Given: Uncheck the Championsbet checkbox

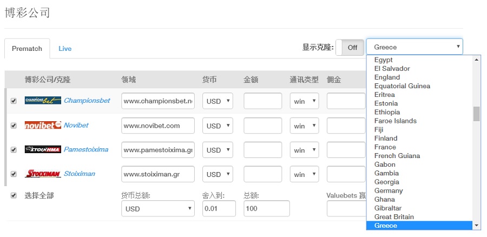Looking at the screenshot, I should point(14,101).
